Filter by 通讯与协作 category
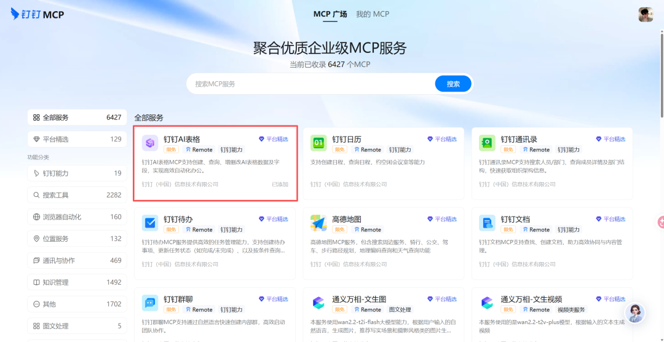Screen dimensions: 664x342 [x=77, y=260]
